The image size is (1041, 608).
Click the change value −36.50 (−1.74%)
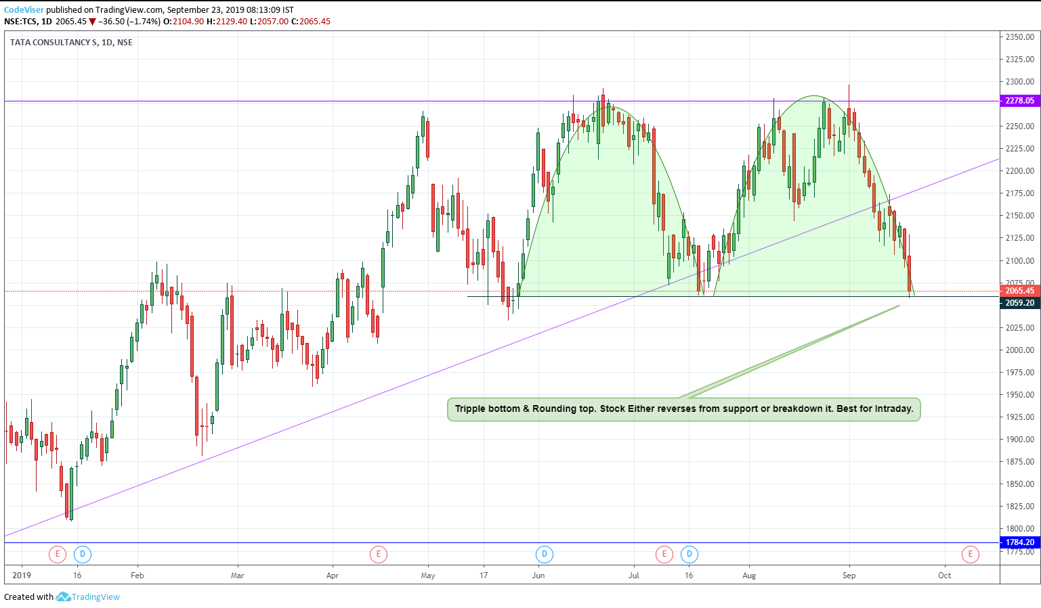tap(131, 22)
